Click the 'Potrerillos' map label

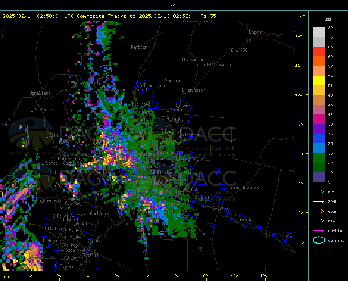71,159
